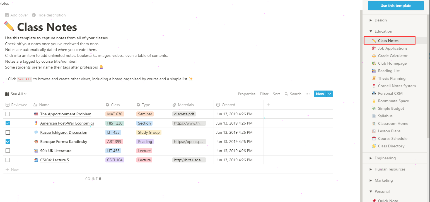This screenshot has height=202, width=430.
Task: Open the Sort menu
Action: [x=276, y=94]
